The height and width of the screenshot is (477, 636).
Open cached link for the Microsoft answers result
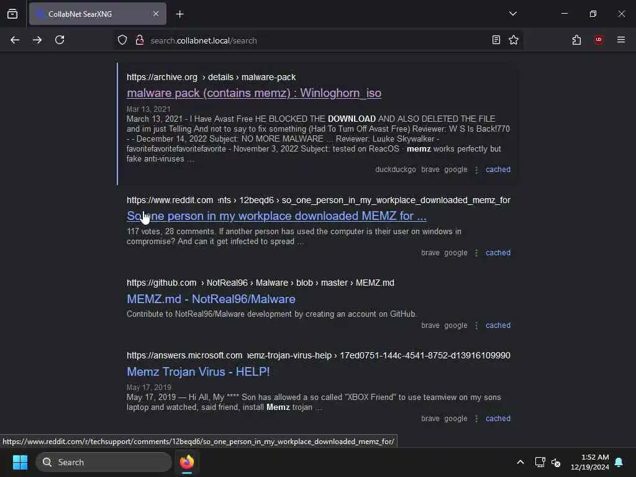pos(498,418)
